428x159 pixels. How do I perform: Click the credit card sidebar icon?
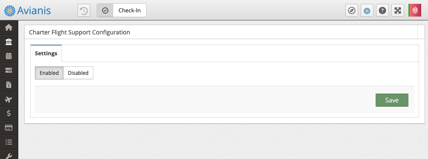[x=9, y=128]
